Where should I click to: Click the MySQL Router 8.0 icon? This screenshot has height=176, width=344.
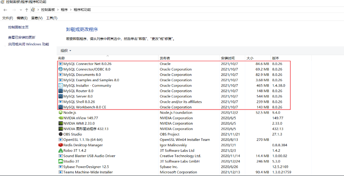click(x=61, y=91)
